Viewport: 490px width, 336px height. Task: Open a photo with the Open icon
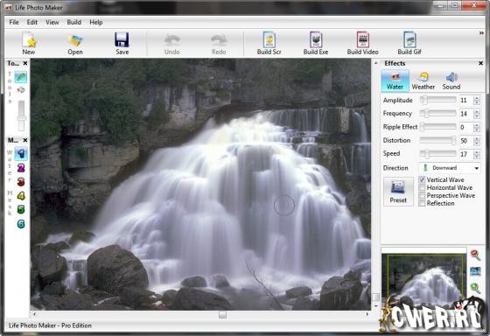pos(75,43)
